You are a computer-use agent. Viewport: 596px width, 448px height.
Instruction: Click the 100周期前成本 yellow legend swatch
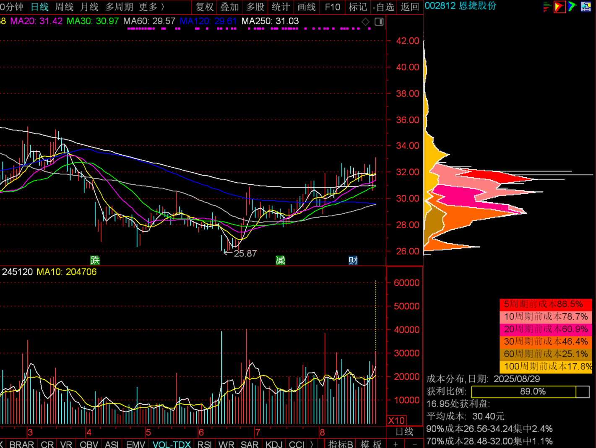546,367
